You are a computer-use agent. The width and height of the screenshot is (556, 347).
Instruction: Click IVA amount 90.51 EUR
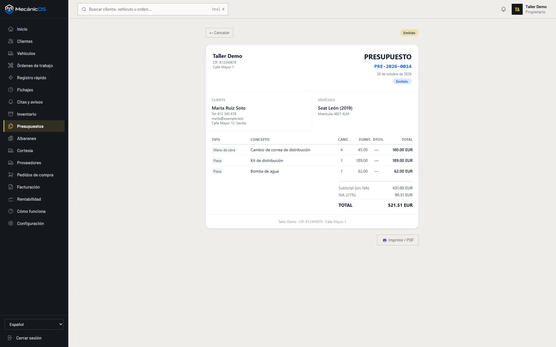tap(404, 195)
